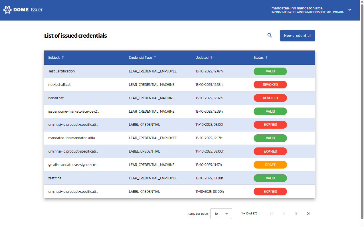
Task: Expand the user account menu chevron
Action: pyautogui.click(x=350, y=10)
